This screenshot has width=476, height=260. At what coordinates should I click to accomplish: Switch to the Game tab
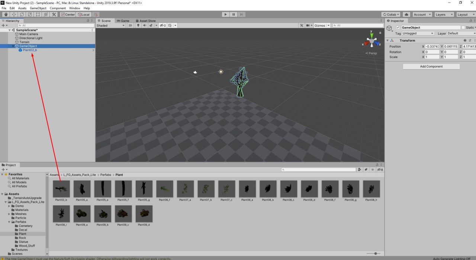123,21
